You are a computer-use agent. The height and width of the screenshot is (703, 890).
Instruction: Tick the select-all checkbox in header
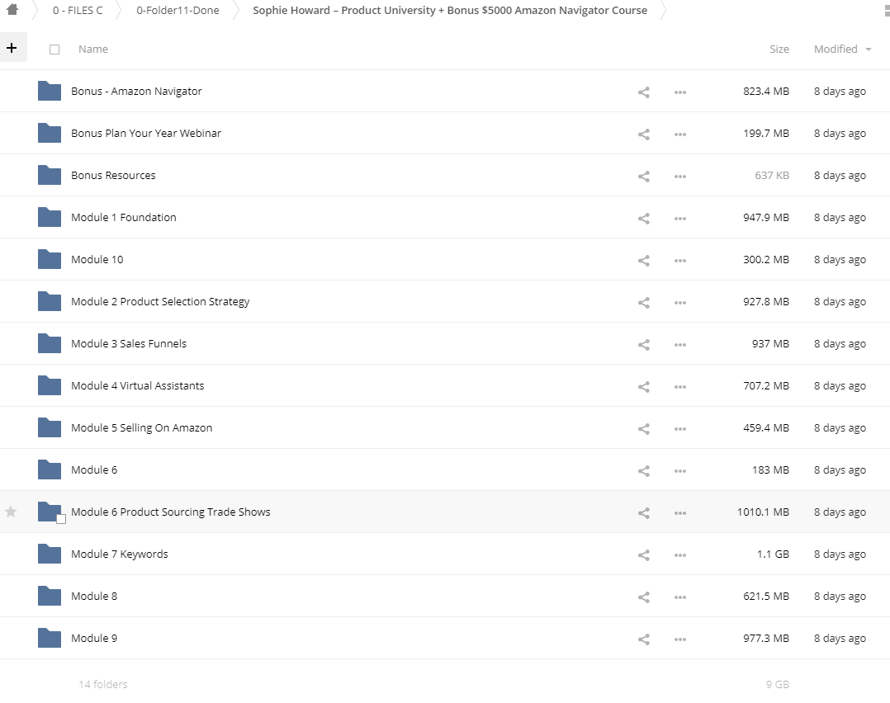tap(54, 50)
